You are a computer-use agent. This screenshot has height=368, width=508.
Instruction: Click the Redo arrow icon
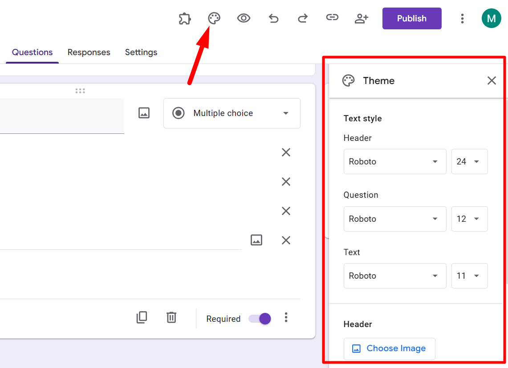pyautogui.click(x=303, y=18)
